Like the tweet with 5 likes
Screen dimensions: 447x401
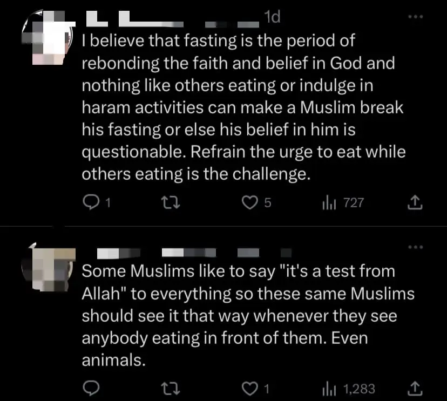(249, 203)
